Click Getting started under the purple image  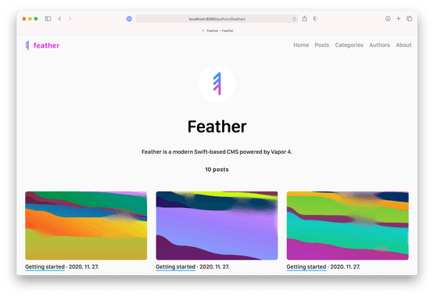[175, 267]
